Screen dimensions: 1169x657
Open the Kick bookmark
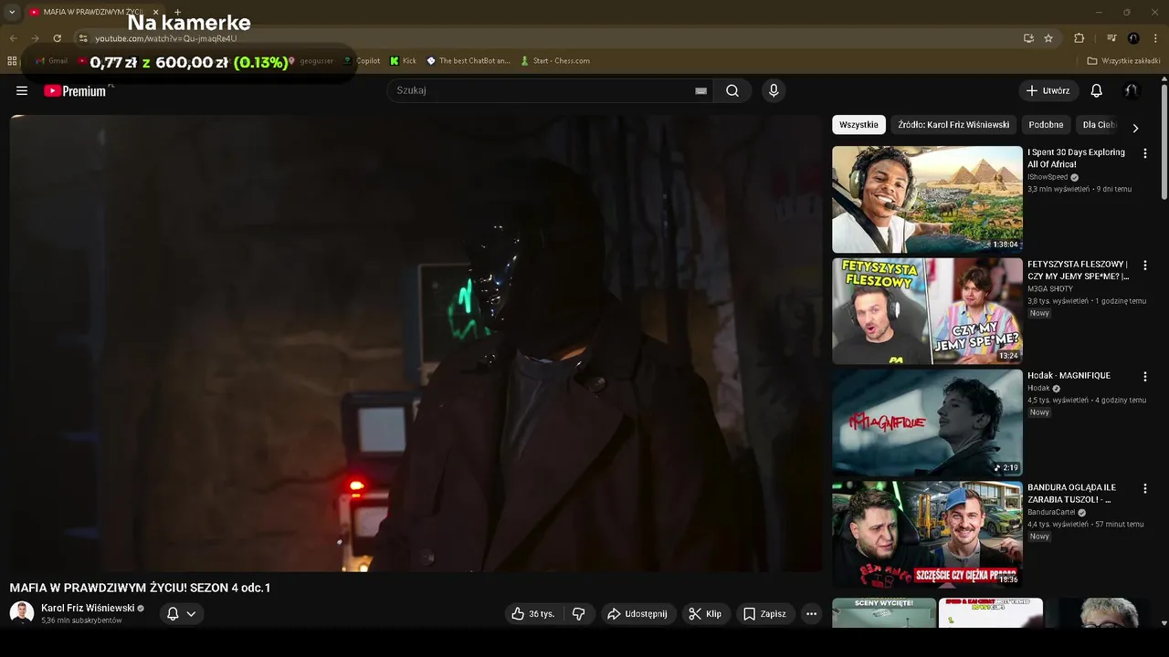tap(403, 61)
